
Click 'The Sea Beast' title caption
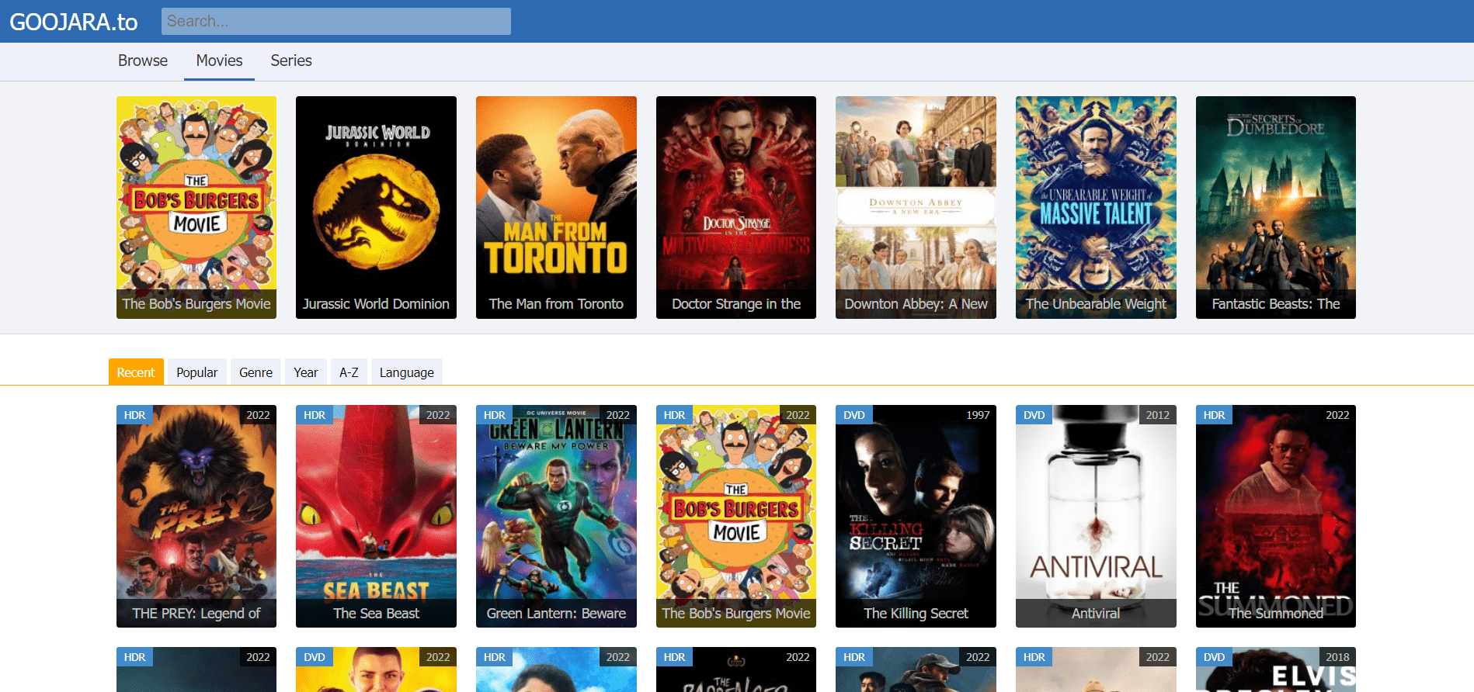[x=376, y=614]
